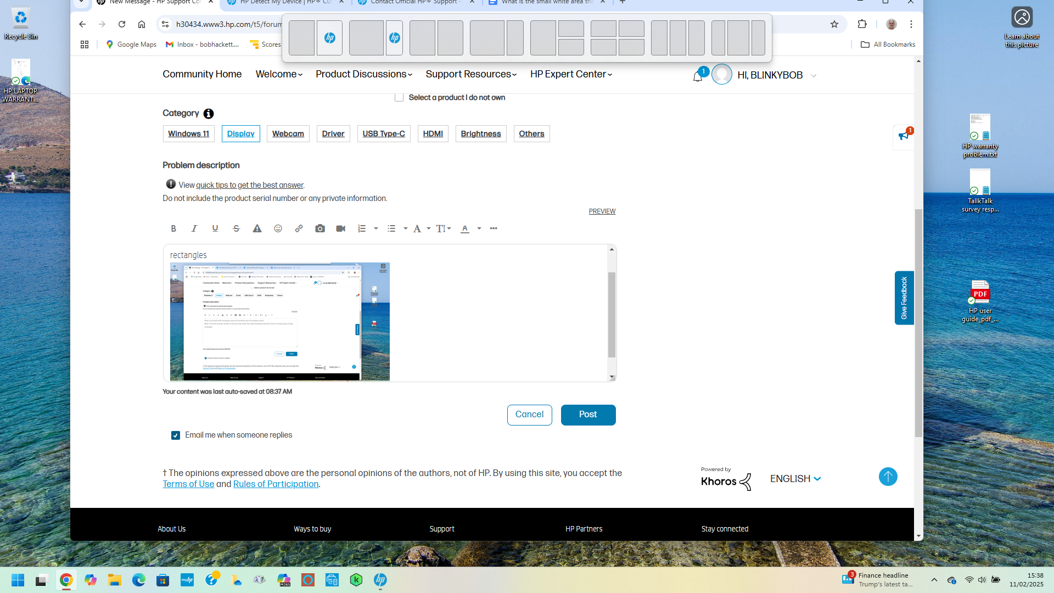Open File Explorer from the taskbar
The width and height of the screenshot is (1054, 593).
114,580
